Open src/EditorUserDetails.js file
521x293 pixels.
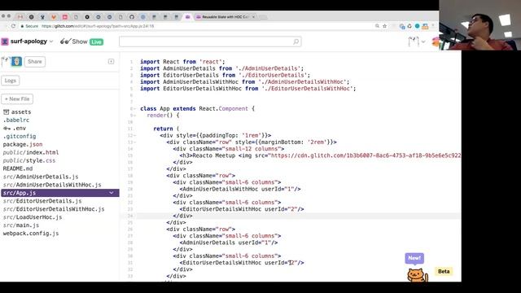[x=42, y=201]
